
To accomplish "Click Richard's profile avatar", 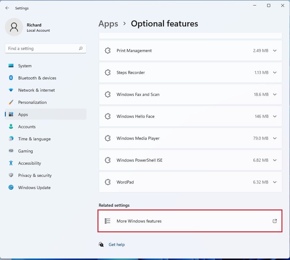I will tap(14, 27).
